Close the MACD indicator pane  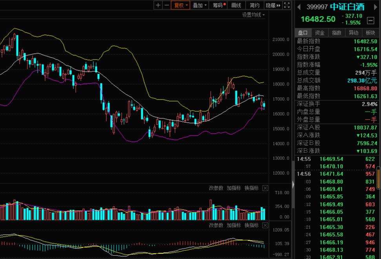265,225
